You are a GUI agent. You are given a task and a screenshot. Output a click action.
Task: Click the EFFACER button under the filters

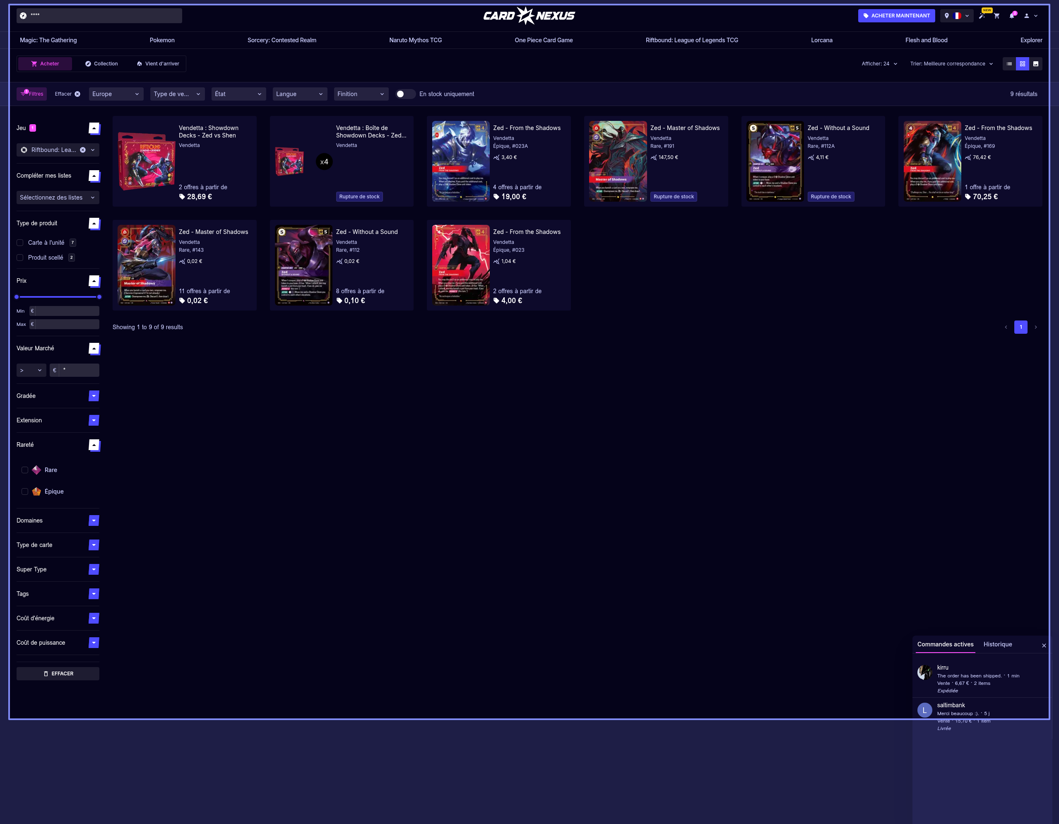58,674
